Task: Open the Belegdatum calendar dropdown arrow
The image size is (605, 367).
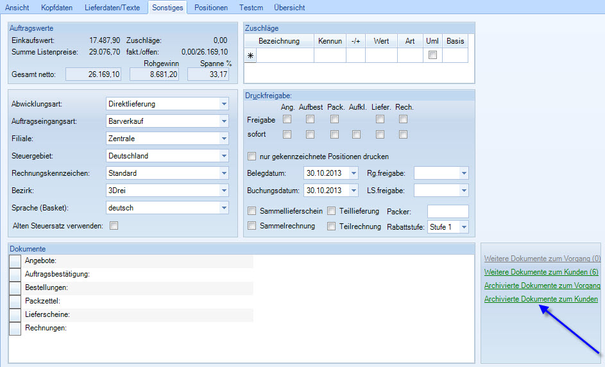Action: [354, 173]
